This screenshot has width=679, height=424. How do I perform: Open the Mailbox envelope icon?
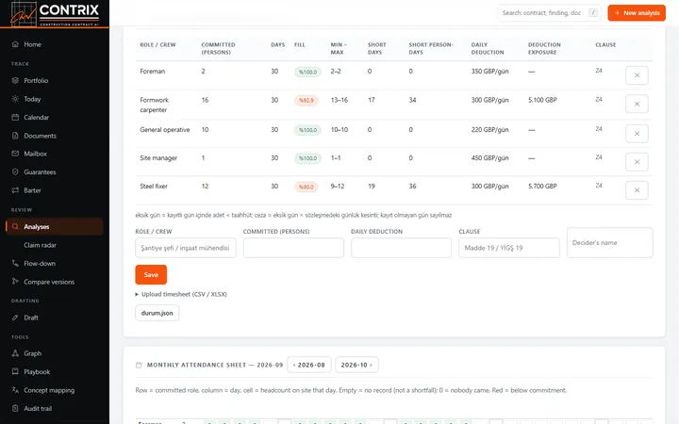coord(15,154)
